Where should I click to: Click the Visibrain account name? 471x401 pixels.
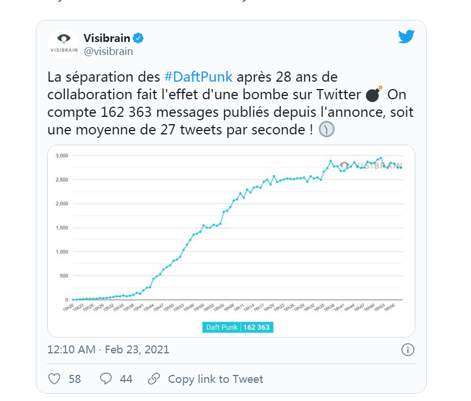107,38
